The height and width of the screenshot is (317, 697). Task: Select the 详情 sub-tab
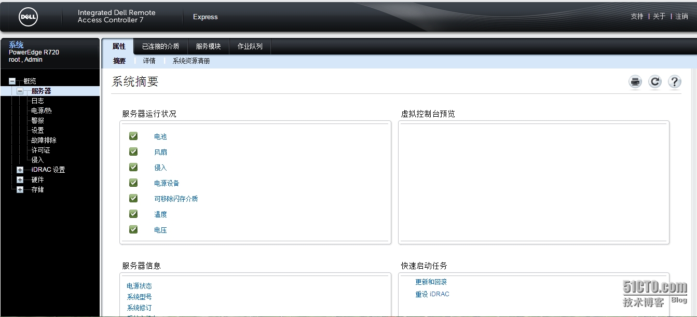149,61
